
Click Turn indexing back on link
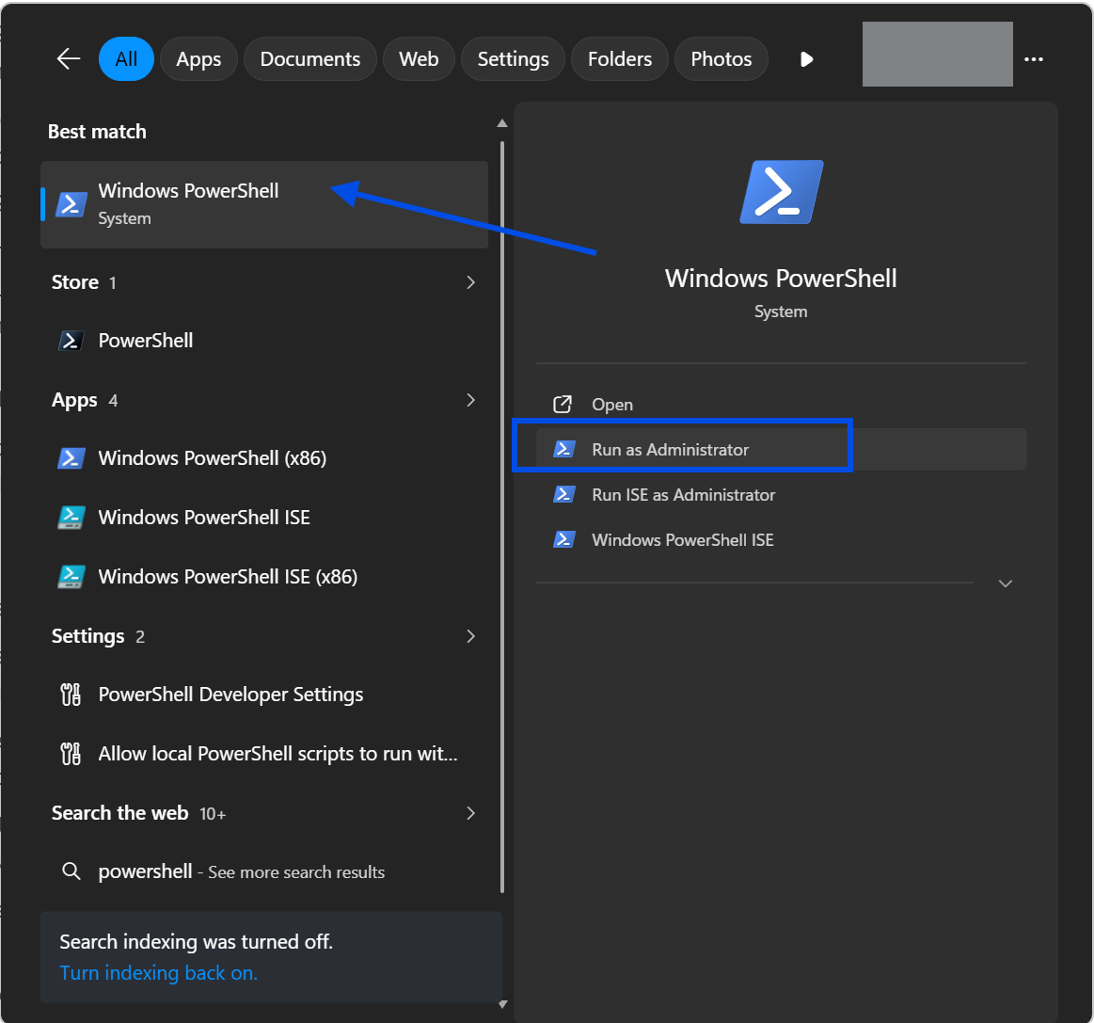coord(158,973)
